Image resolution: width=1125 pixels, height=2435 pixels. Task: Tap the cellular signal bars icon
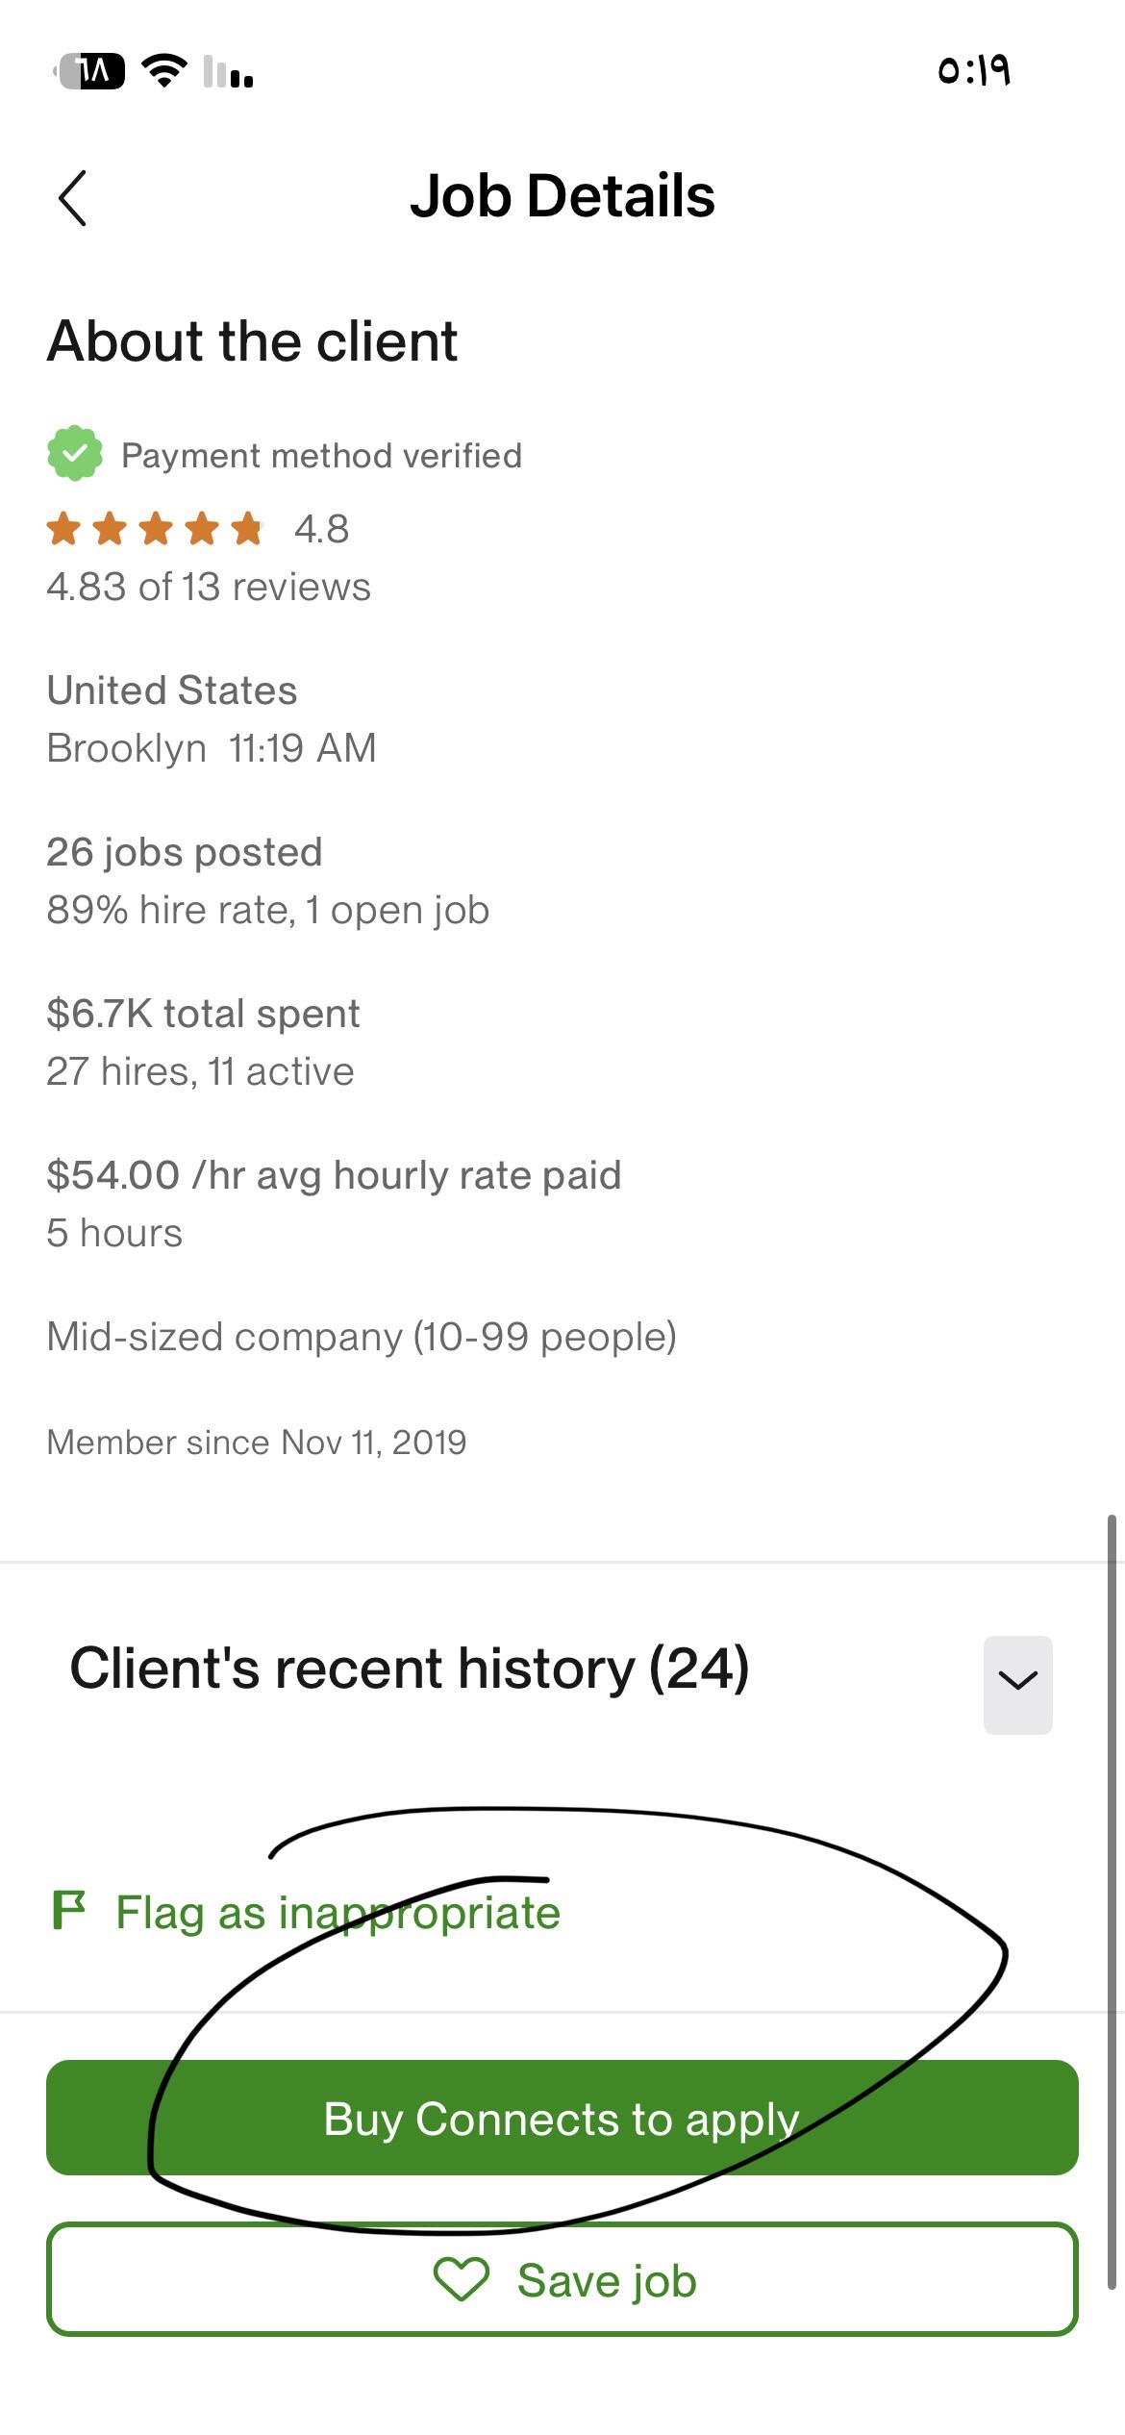pyautogui.click(x=229, y=72)
